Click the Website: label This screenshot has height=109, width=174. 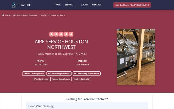pyautogui.click(x=82, y=61)
